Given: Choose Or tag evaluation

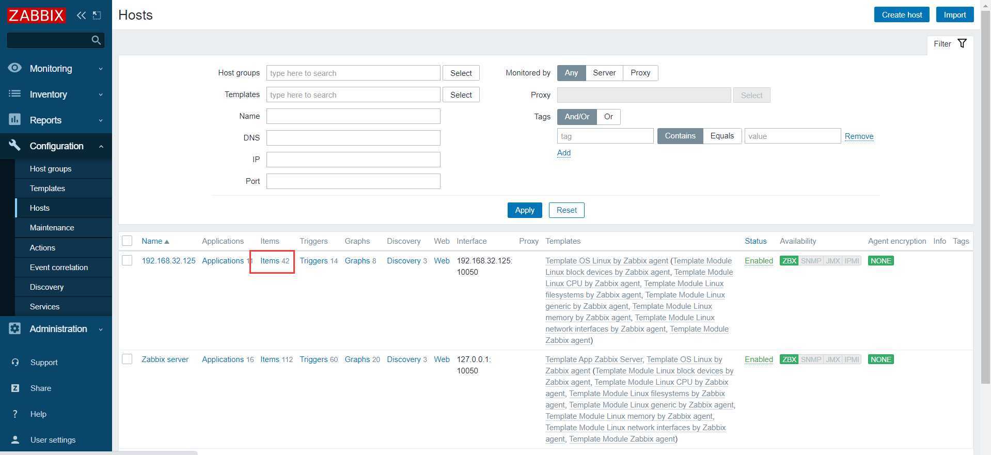Looking at the screenshot, I should click(608, 117).
